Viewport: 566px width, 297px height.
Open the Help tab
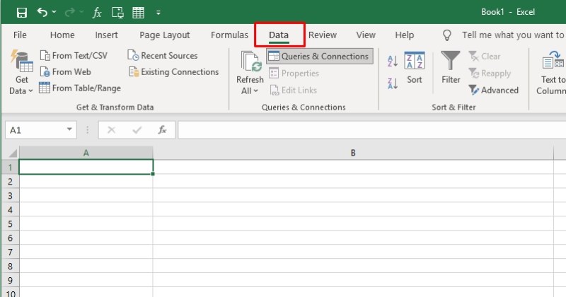404,35
